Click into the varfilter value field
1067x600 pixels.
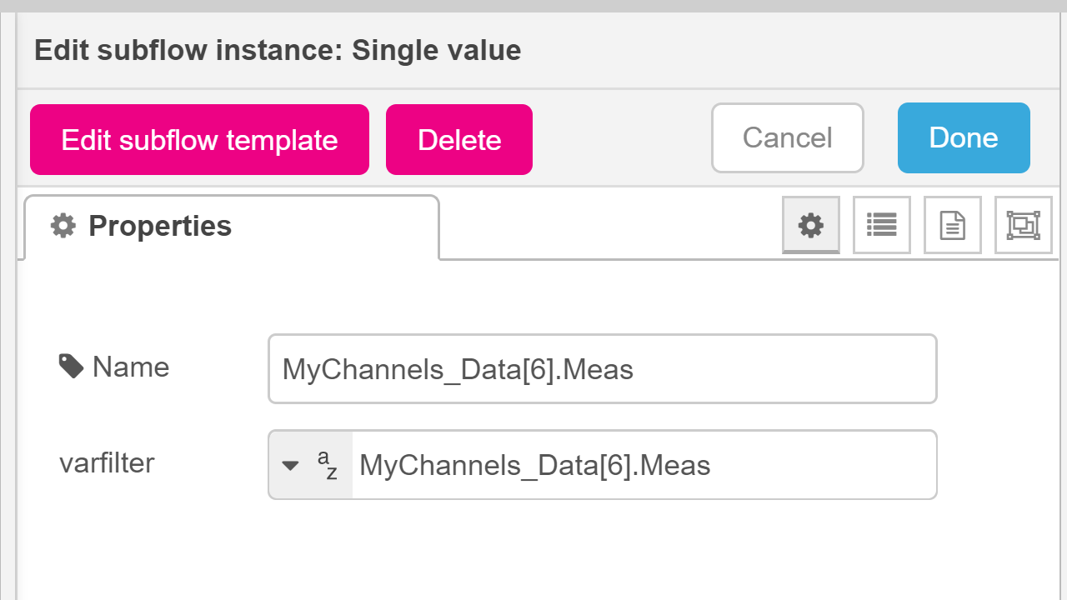644,465
